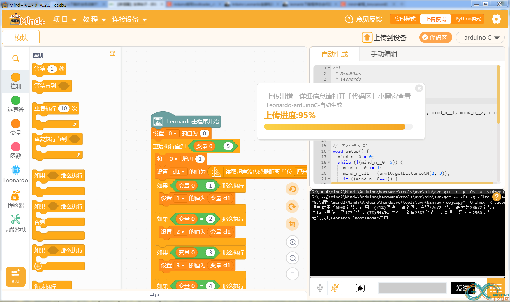Select the 模块 tab
The height and width of the screenshot is (302, 510).
21,37
